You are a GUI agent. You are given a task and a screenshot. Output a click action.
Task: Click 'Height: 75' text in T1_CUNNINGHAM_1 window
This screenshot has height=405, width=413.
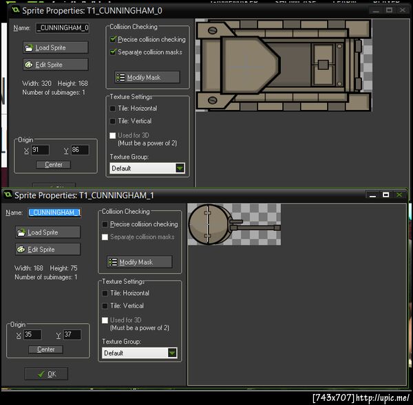[64, 268]
